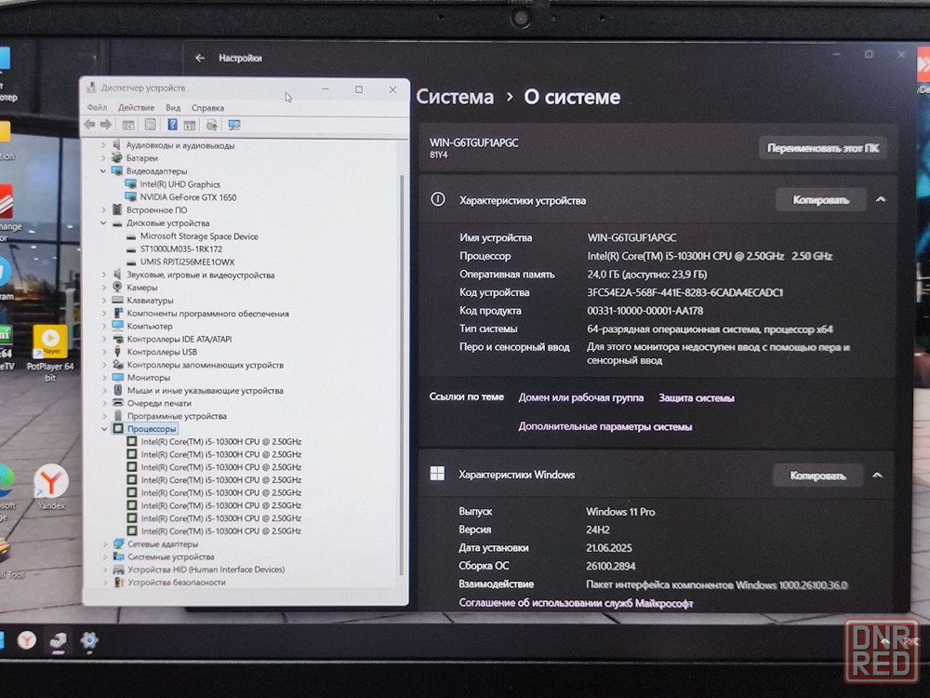Screen dimensions: 930x698
Task: Scan for hardware changes toolbar icon
Action: coord(234,126)
